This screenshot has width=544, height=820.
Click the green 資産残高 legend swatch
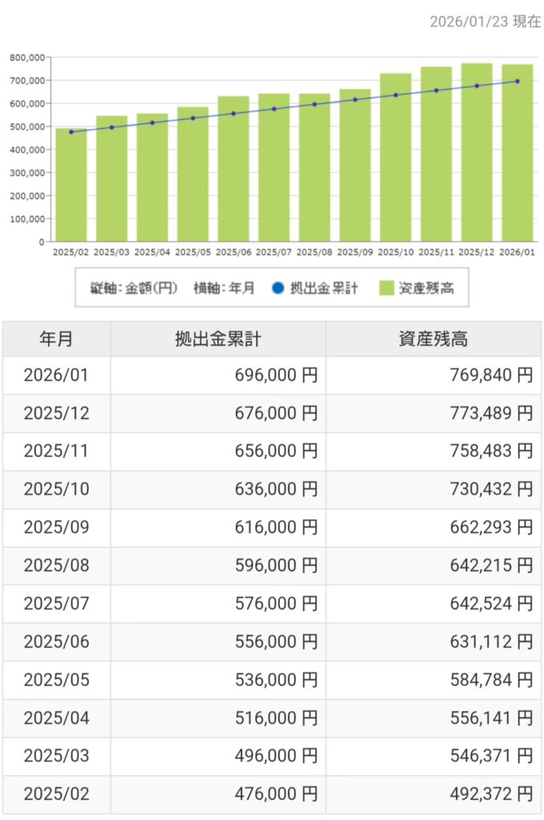pyautogui.click(x=390, y=288)
